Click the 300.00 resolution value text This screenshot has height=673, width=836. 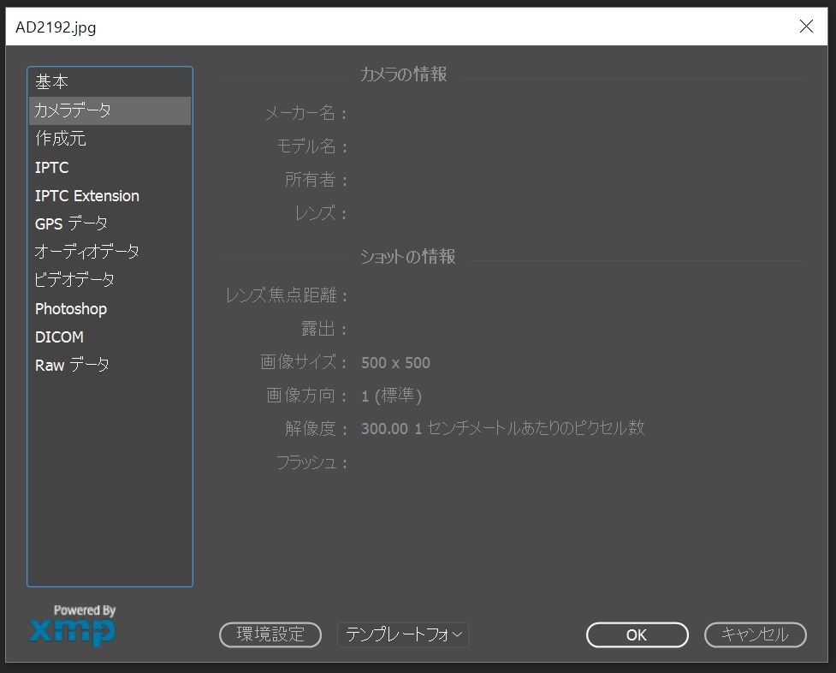pos(384,429)
